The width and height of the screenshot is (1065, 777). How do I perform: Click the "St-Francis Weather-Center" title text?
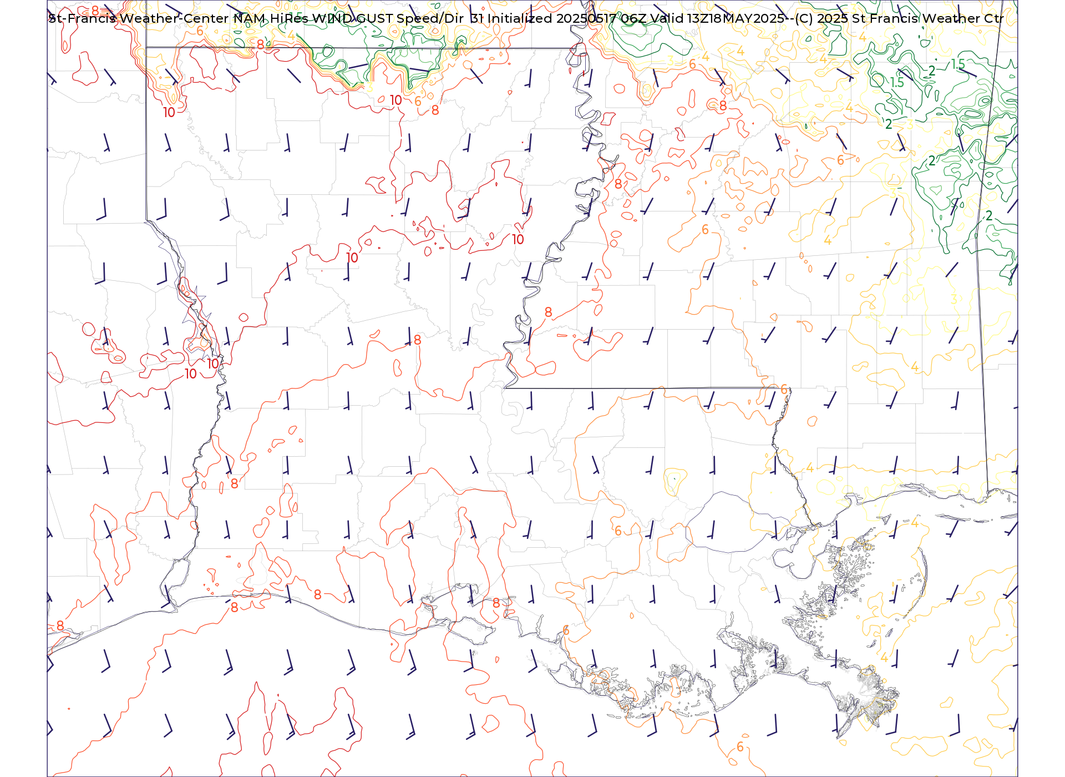pyautogui.click(x=139, y=18)
